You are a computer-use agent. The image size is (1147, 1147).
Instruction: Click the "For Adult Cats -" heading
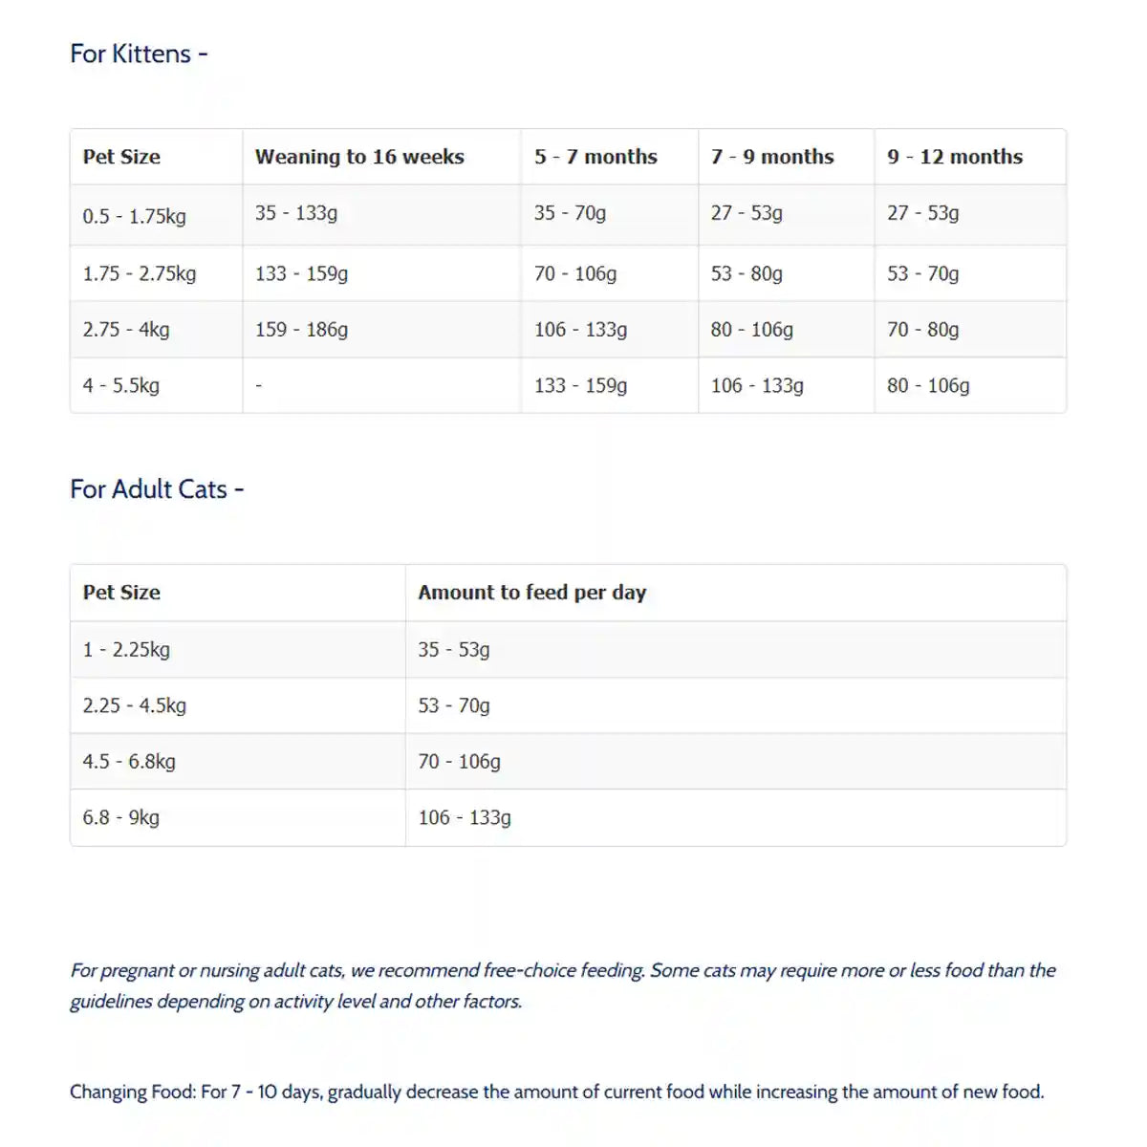(x=157, y=489)
